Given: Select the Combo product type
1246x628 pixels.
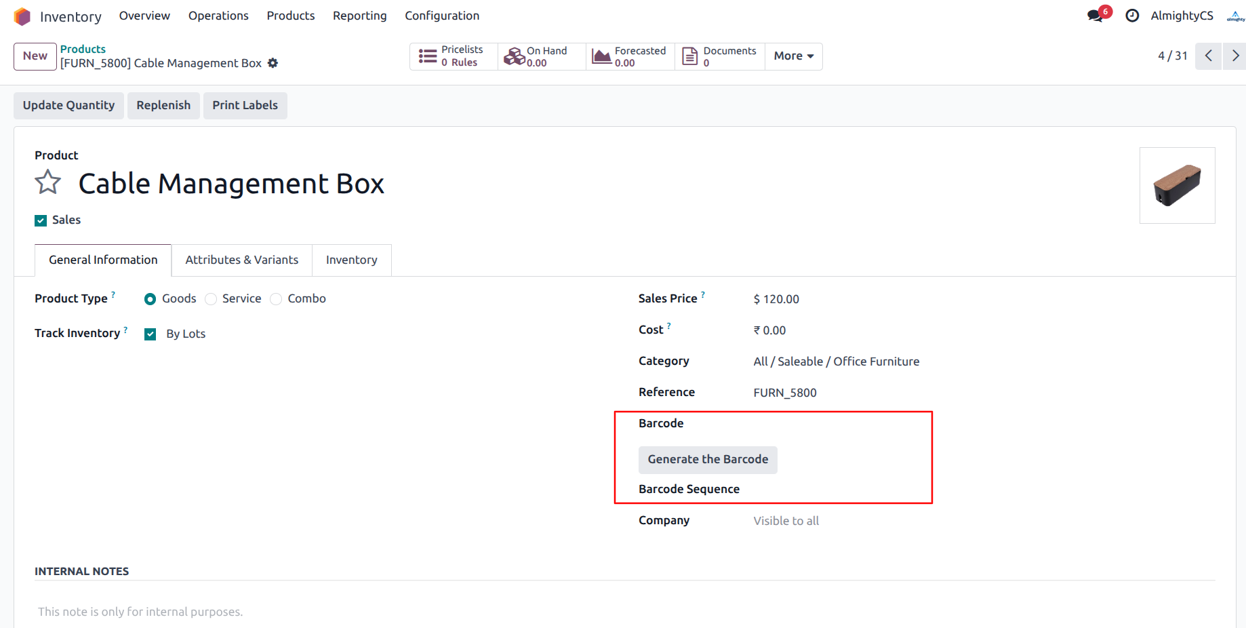Looking at the screenshot, I should (276, 299).
